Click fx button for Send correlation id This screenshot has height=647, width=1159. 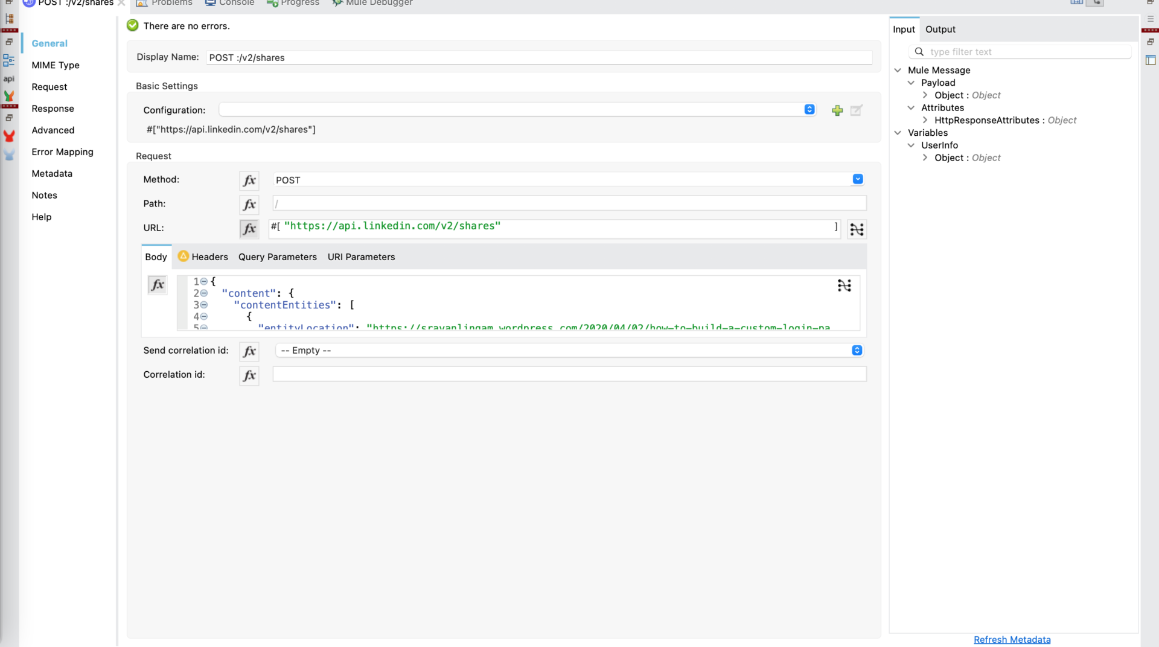click(249, 351)
